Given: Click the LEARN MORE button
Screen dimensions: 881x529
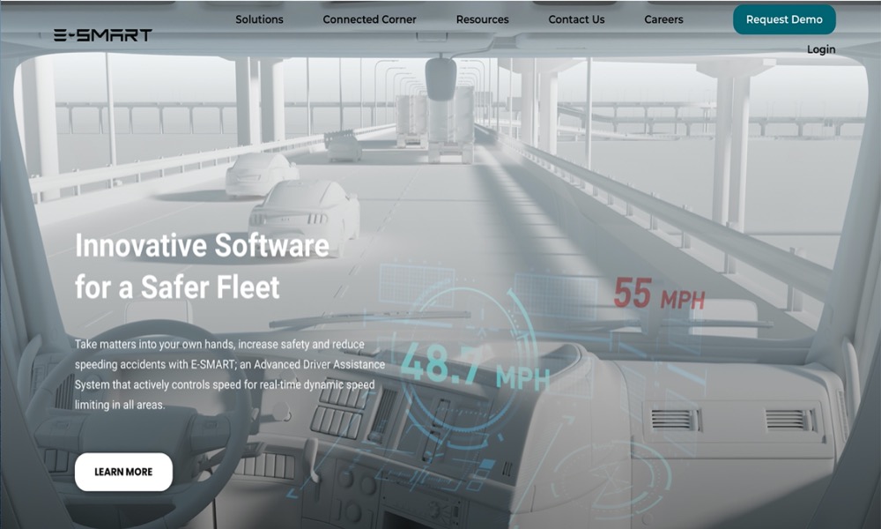Looking at the screenshot, I should pos(123,472).
